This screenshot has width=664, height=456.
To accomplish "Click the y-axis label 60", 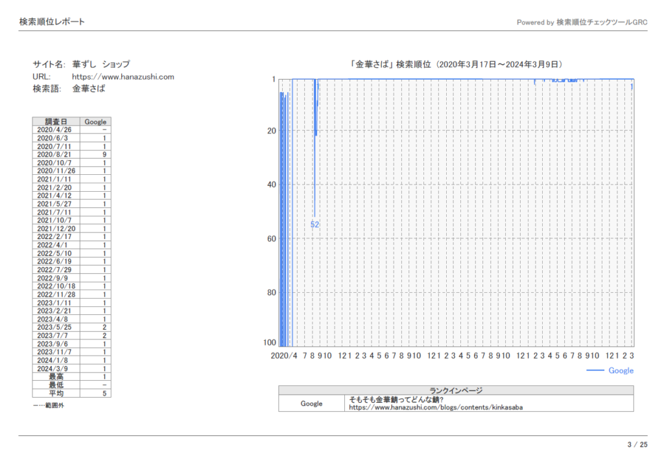I will 272,239.
